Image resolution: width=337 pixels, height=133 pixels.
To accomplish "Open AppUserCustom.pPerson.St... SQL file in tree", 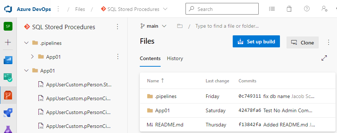I will pos(79,85).
